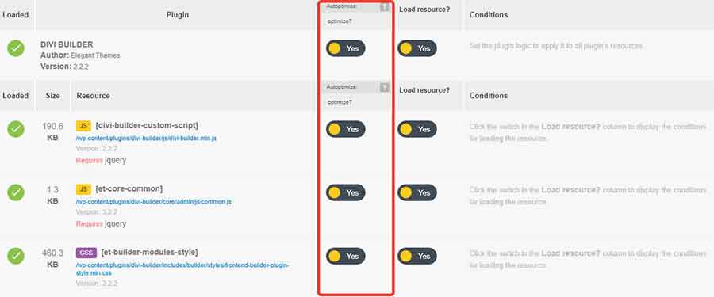The height and width of the screenshot is (297, 714).
Task: Click Requires jquery under et-core-common
Action: tap(101, 224)
